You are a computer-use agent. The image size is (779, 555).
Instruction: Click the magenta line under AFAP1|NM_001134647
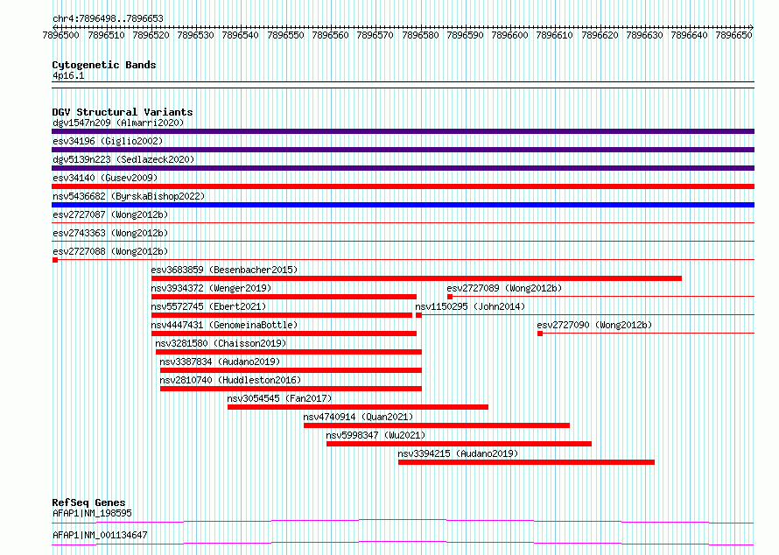point(403,543)
